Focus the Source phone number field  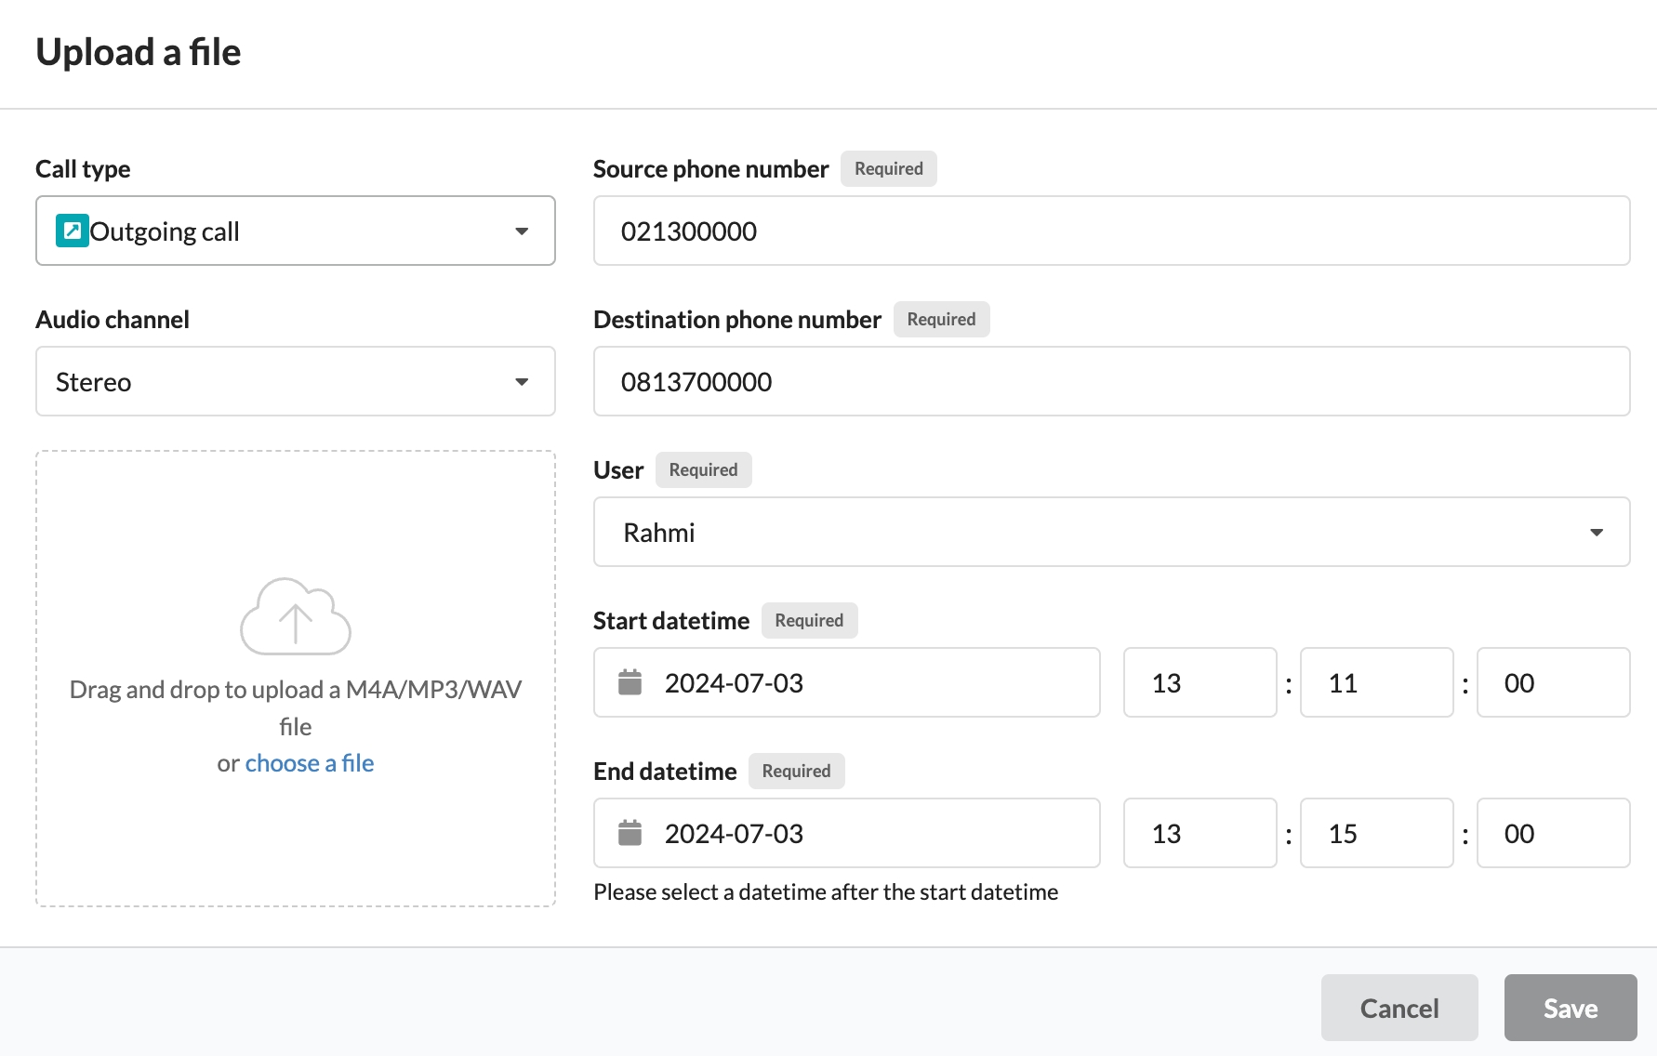(1111, 231)
